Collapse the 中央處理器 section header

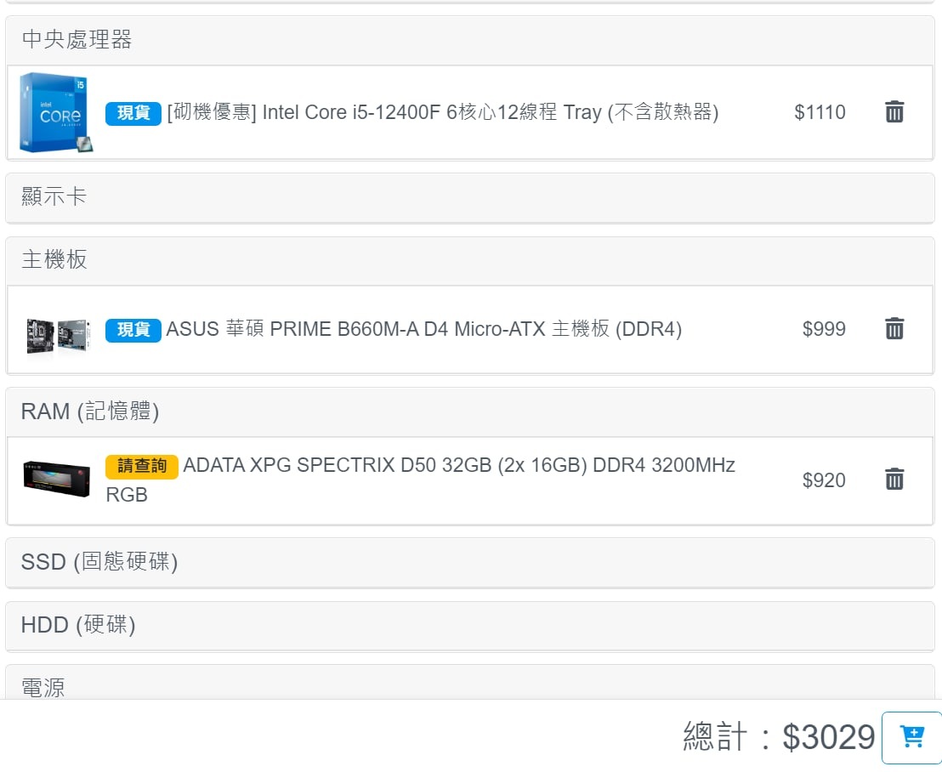coord(470,40)
